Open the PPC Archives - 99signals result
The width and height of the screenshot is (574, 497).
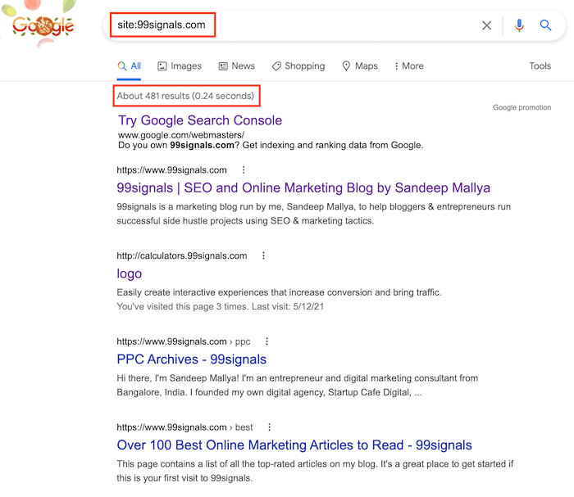point(191,359)
